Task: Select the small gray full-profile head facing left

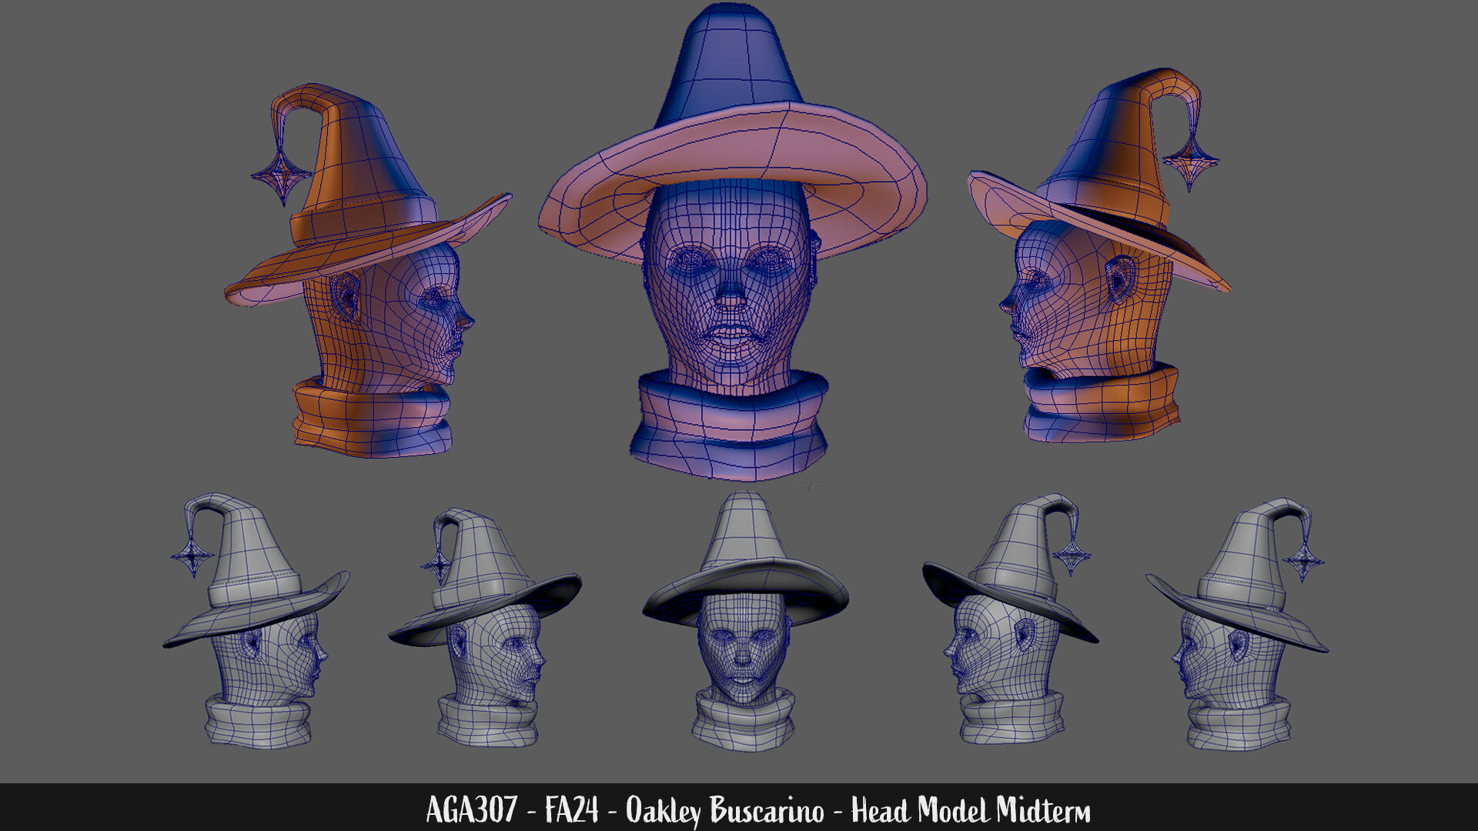Action: click(x=1237, y=624)
